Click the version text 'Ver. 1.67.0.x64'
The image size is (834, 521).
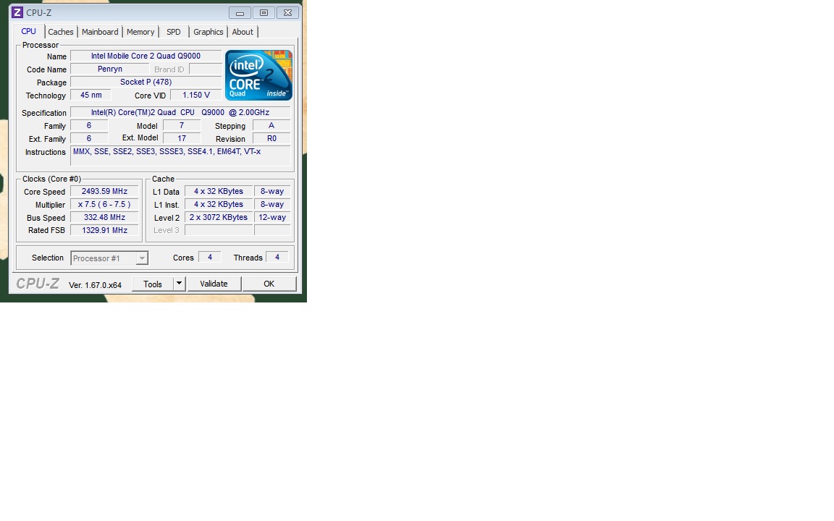96,286
